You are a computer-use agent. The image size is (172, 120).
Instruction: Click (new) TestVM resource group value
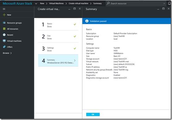(119, 36)
